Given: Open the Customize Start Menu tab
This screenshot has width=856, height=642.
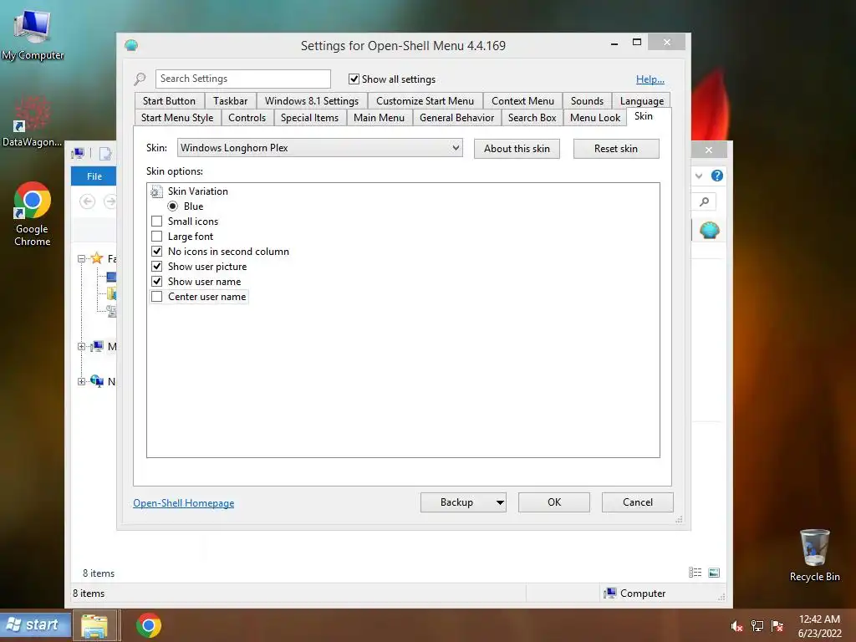Looking at the screenshot, I should pyautogui.click(x=425, y=101).
